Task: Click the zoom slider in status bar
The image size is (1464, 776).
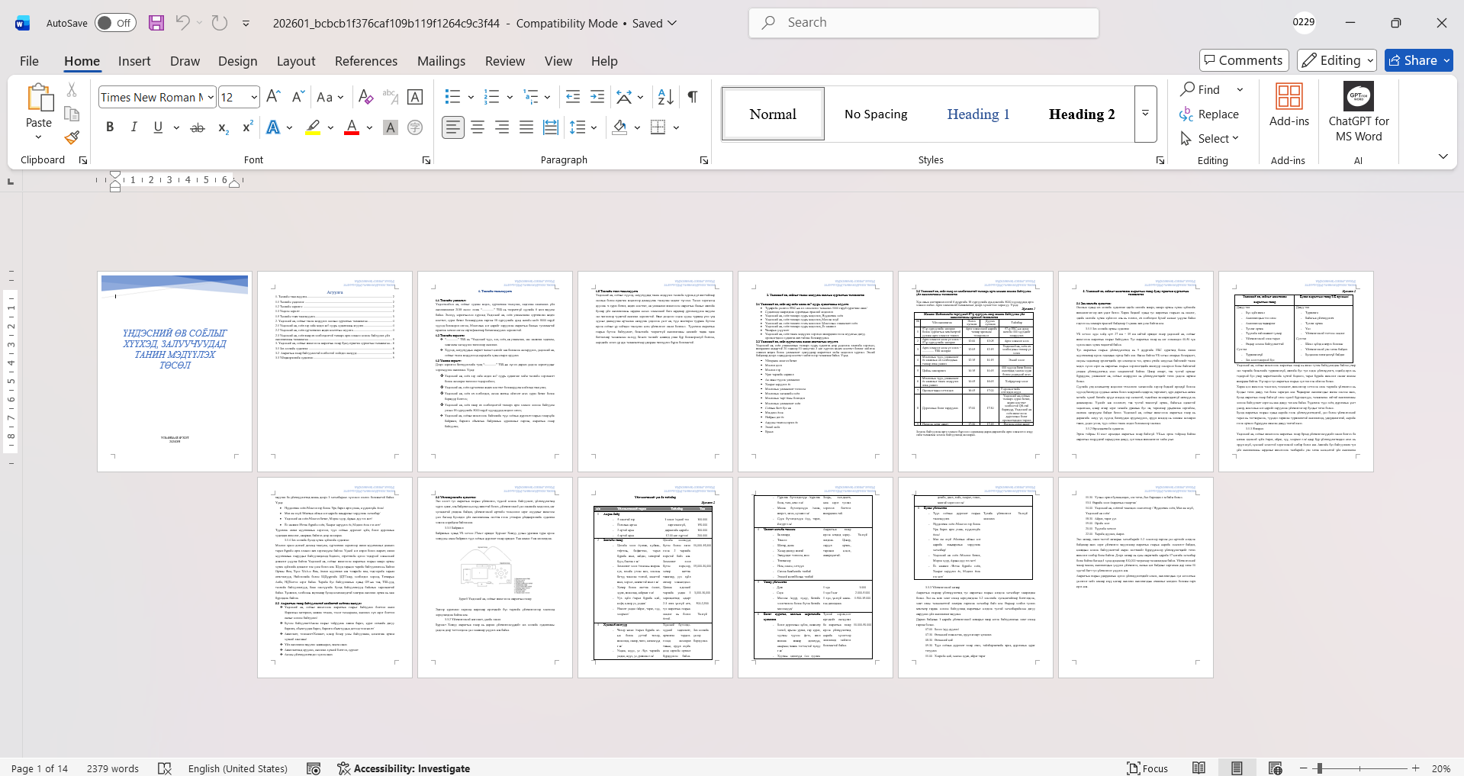Action: coord(1320,768)
